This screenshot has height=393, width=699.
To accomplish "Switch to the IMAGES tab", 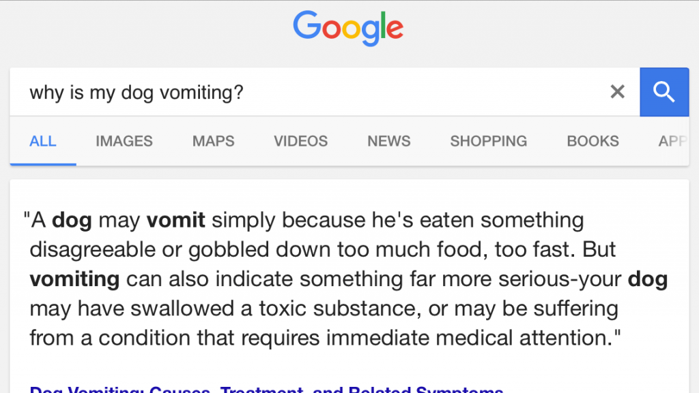I will point(124,142).
